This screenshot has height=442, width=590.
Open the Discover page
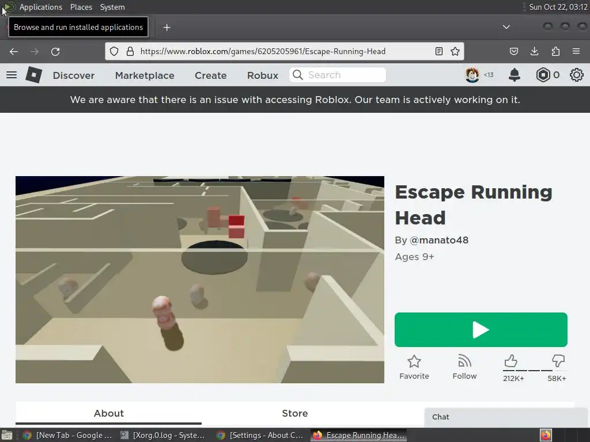[x=74, y=75]
